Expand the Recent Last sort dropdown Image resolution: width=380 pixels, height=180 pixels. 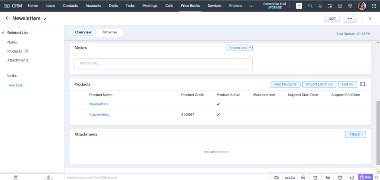[x=239, y=48]
